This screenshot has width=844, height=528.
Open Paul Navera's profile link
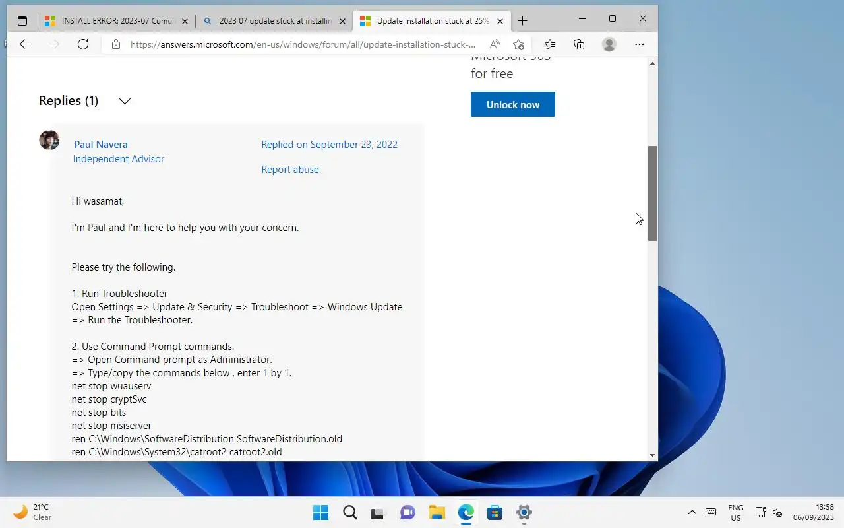click(x=101, y=145)
